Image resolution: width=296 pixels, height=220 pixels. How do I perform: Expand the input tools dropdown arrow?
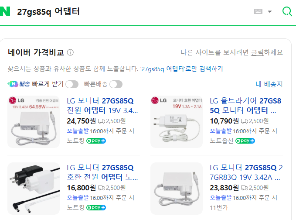point(270,12)
